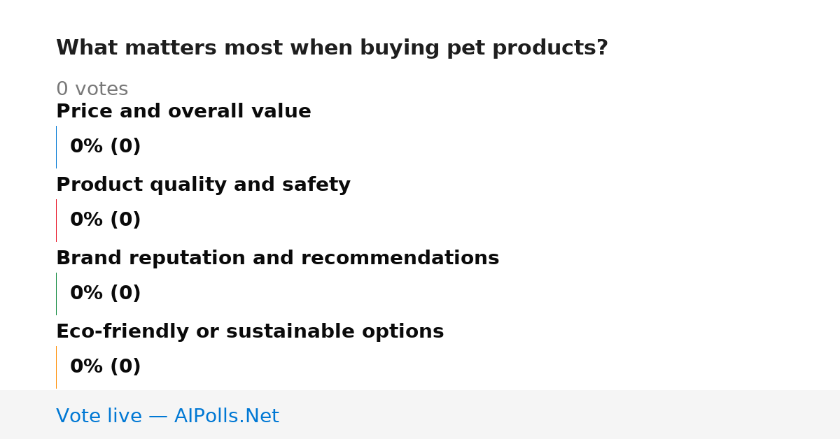The height and width of the screenshot is (439, 840).
Task: Click the 0% (0) result under Price
Action: coord(106,147)
